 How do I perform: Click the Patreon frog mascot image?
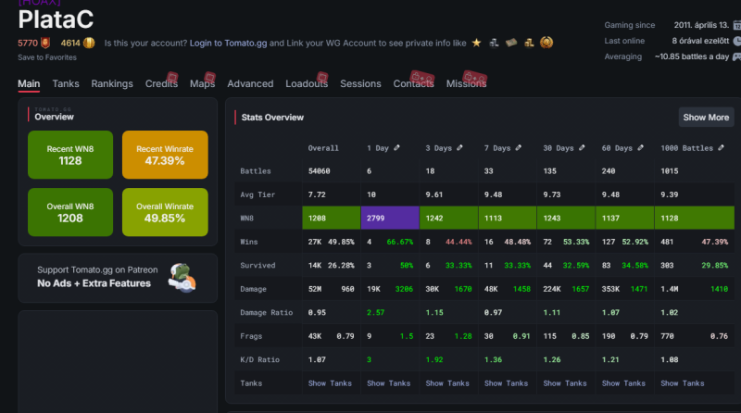click(182, 278)
